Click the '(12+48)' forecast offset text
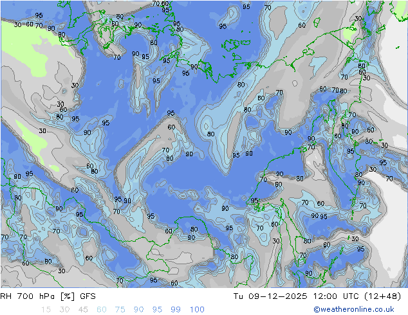Screen dimensions: 408x315 coord(383,296)
